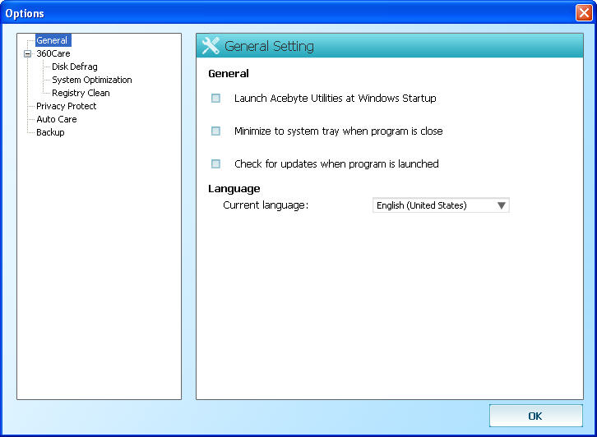Open System Optimization settings
The image size is (597, 437).
tap(92, 80)
